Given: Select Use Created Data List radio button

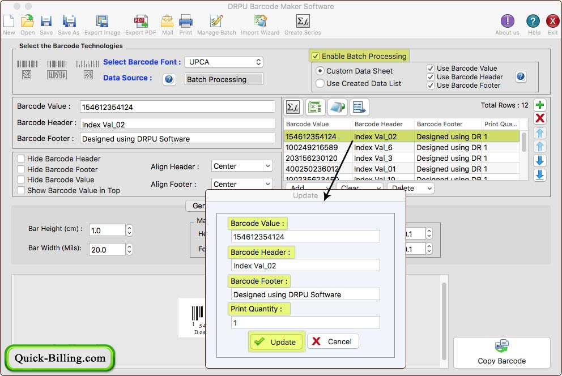Looking at the screenshot, I should click(x=320, y=83).
